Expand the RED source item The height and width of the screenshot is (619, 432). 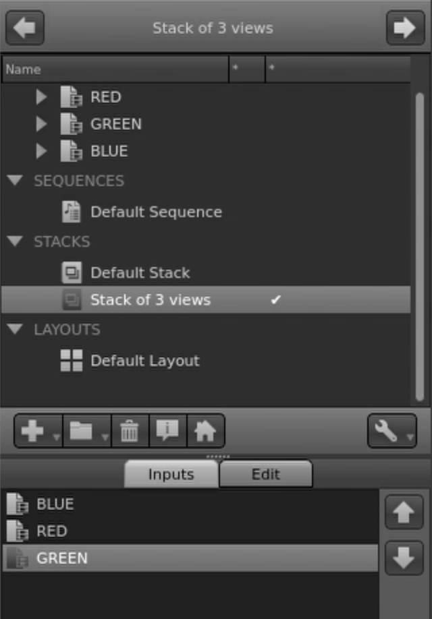click(42, 97)
